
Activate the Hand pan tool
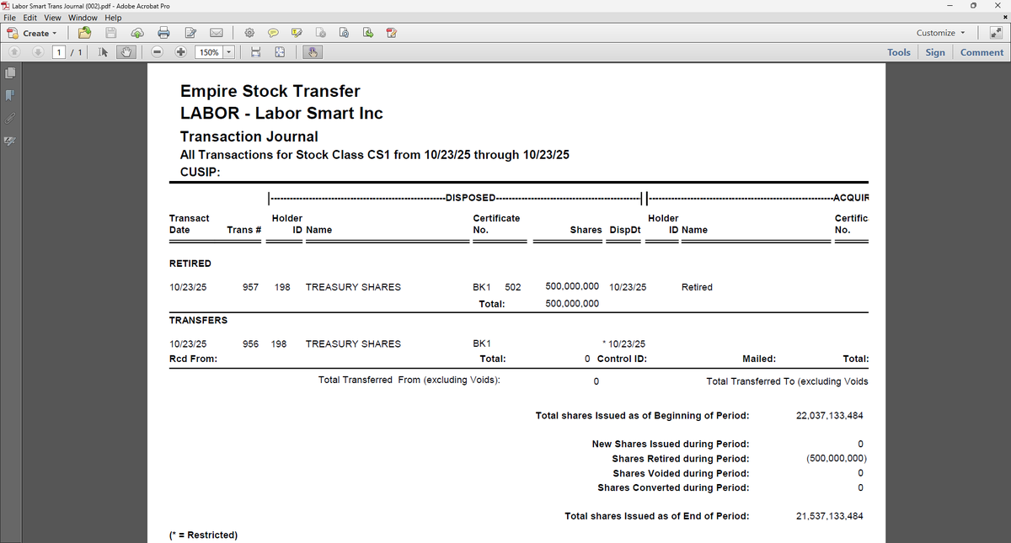click(x=128, y=52)
